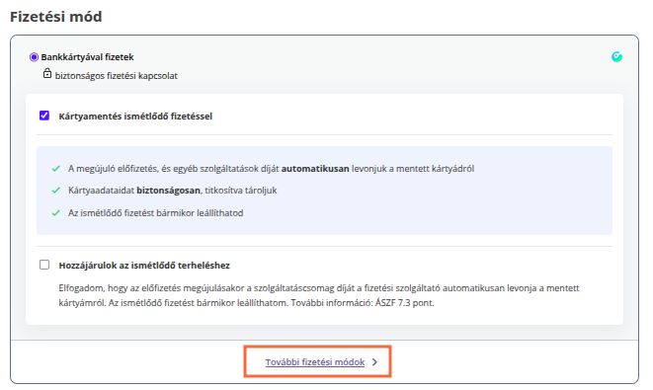The image size is (653, 390).
Task: Open the További fizetési módok link
Action: (315, 362)
